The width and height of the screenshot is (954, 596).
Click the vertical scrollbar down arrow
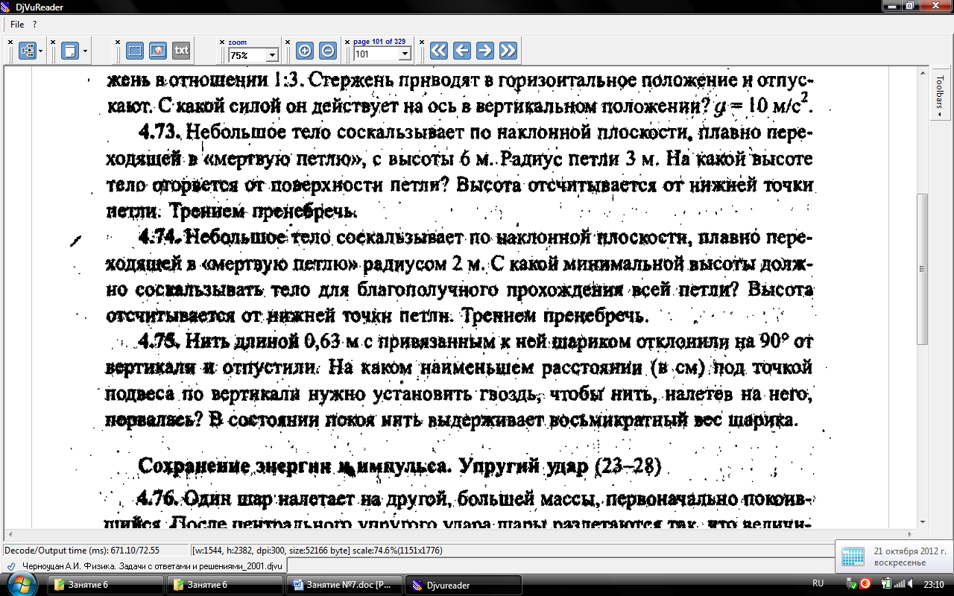pos(922,521)
